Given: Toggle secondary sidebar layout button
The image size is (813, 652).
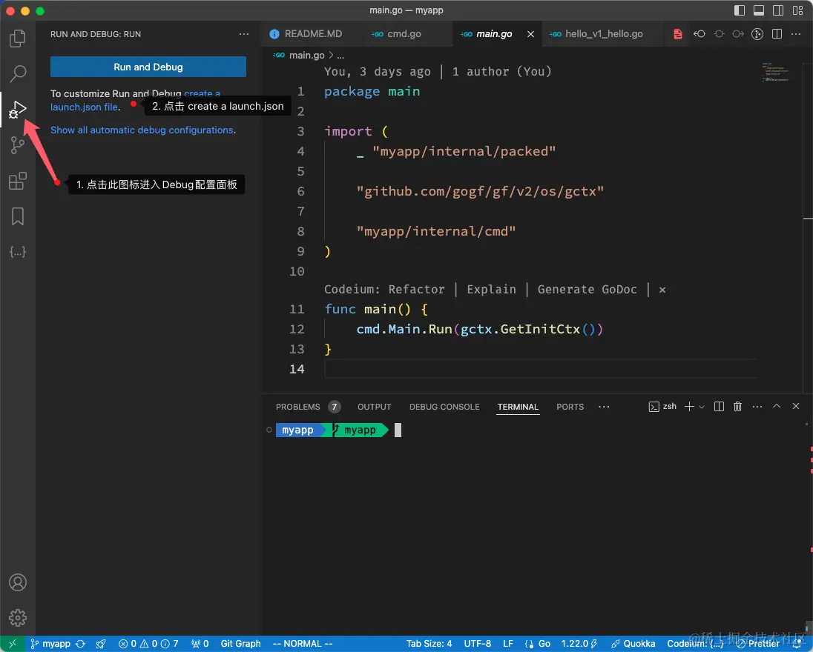Looking at the screenshot, I should coord(778,10).
